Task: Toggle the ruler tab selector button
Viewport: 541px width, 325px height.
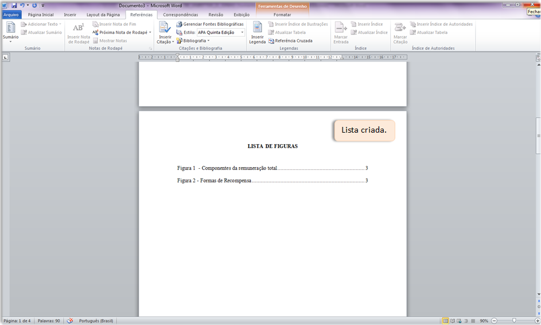Action: (x=6, y=57)
